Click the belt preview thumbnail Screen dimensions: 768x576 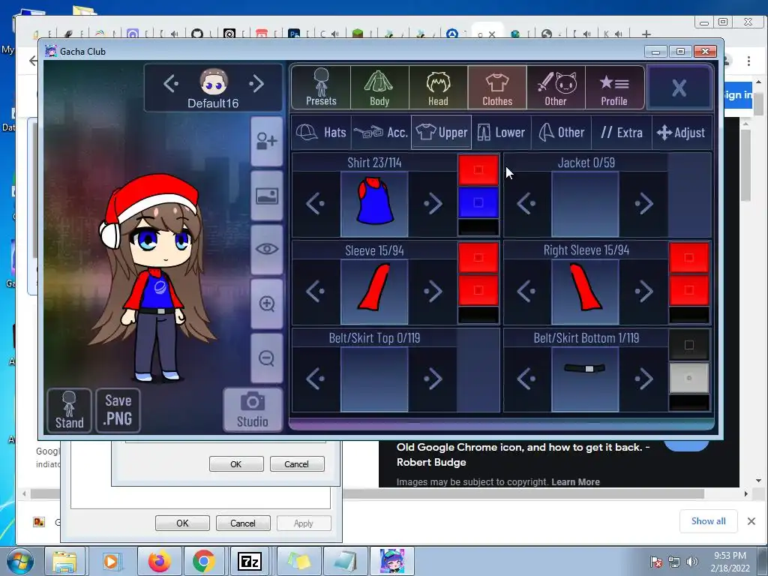tap(585, 379)
